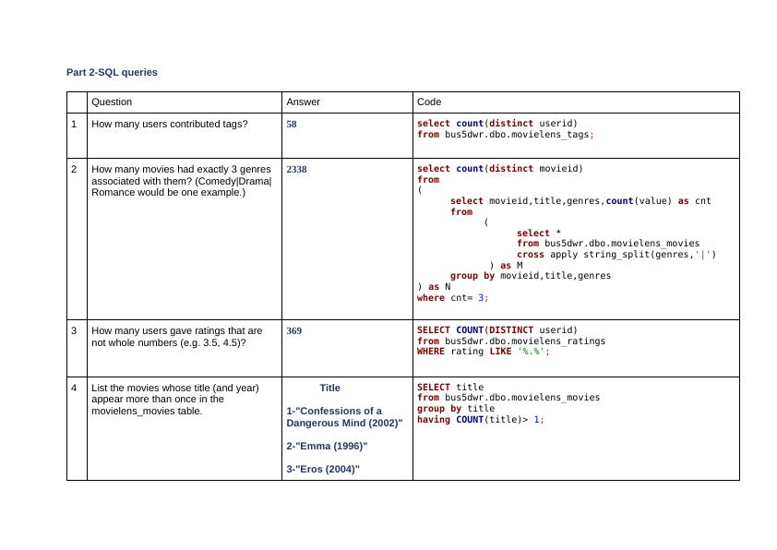Viewport: 777px width, 550px height.
Task: Select the row number 1 cell
Action: click(x=76, y=124)
